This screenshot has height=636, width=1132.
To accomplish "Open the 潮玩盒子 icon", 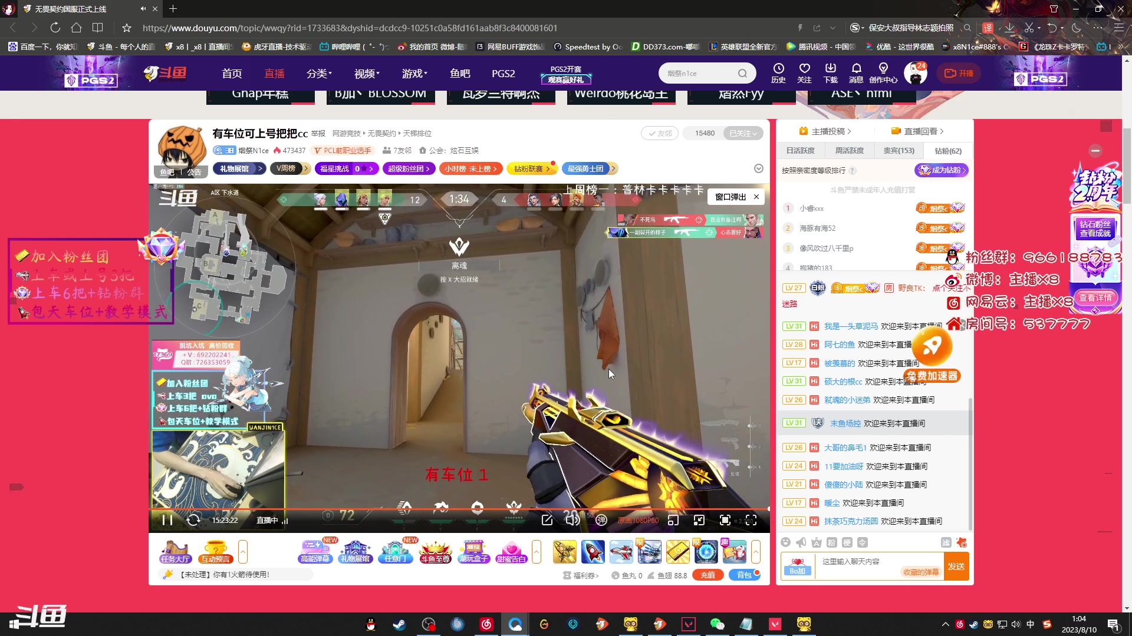I will tap(474, 552).
